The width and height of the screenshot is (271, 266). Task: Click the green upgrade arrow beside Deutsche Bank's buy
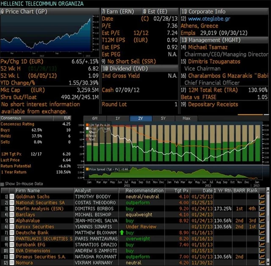(121, 233)
